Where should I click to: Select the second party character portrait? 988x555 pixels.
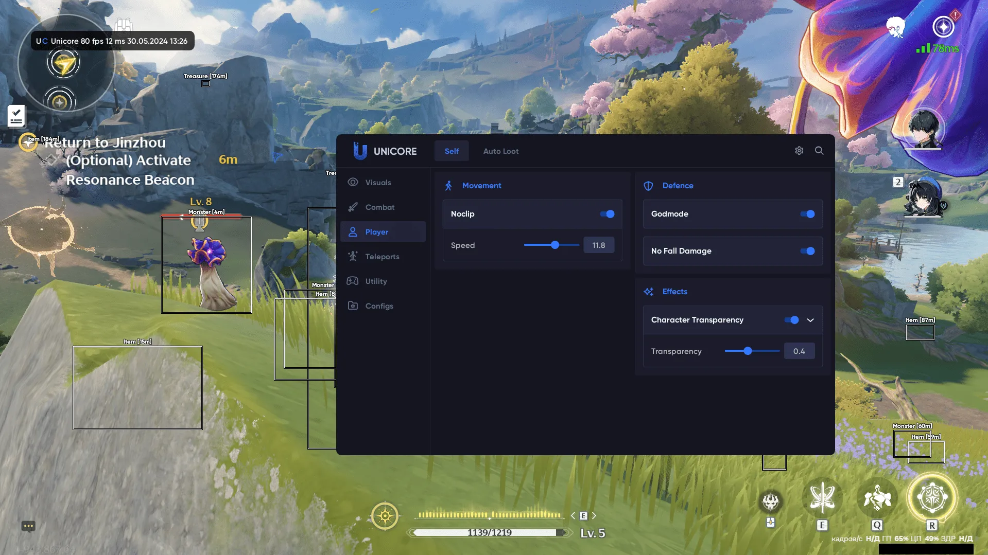click(922, 197)
